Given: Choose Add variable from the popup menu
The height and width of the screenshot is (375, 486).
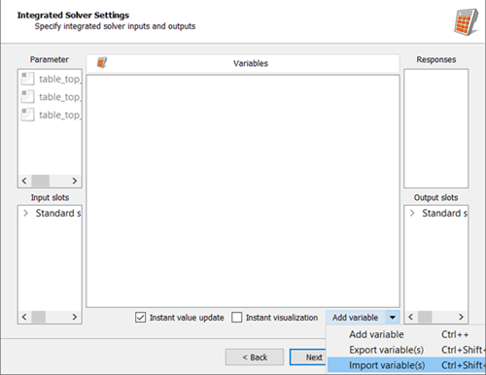Looking at the screenshot, I should coord(406,334).
